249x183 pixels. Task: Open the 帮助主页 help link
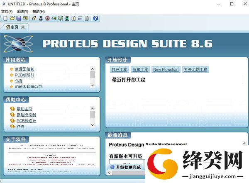24,109
